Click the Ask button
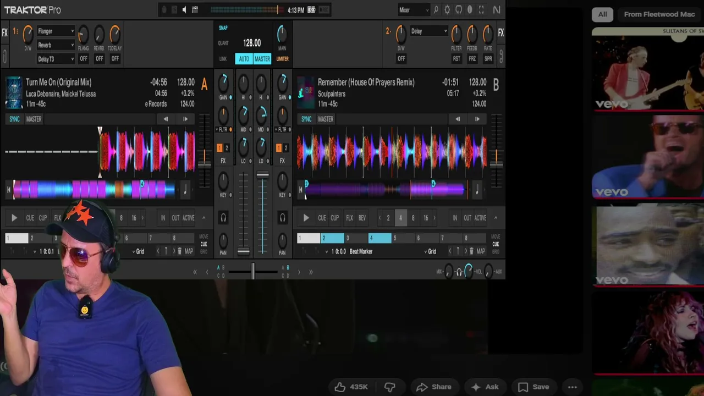Viewport: 704px width, 396px height. tap(485, 387)
